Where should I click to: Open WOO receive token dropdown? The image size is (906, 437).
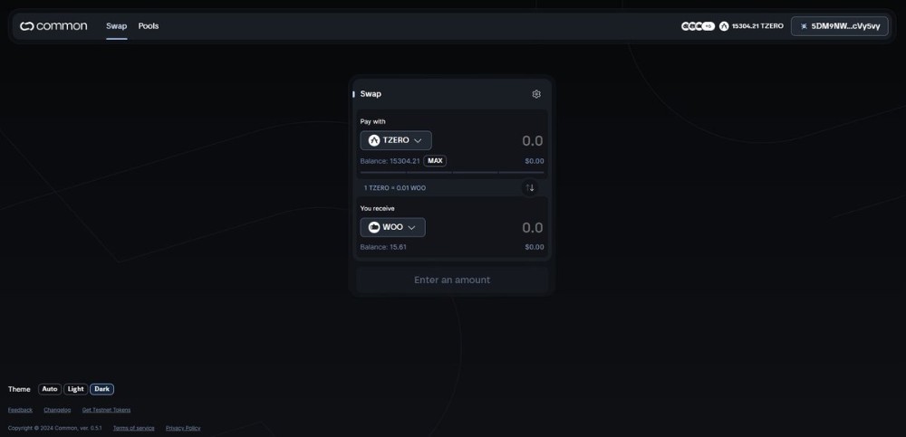393,227
